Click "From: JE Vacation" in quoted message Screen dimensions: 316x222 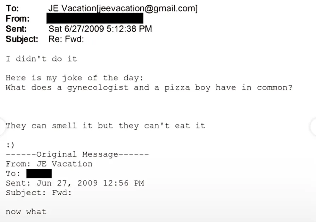click(x=49, y=164)
